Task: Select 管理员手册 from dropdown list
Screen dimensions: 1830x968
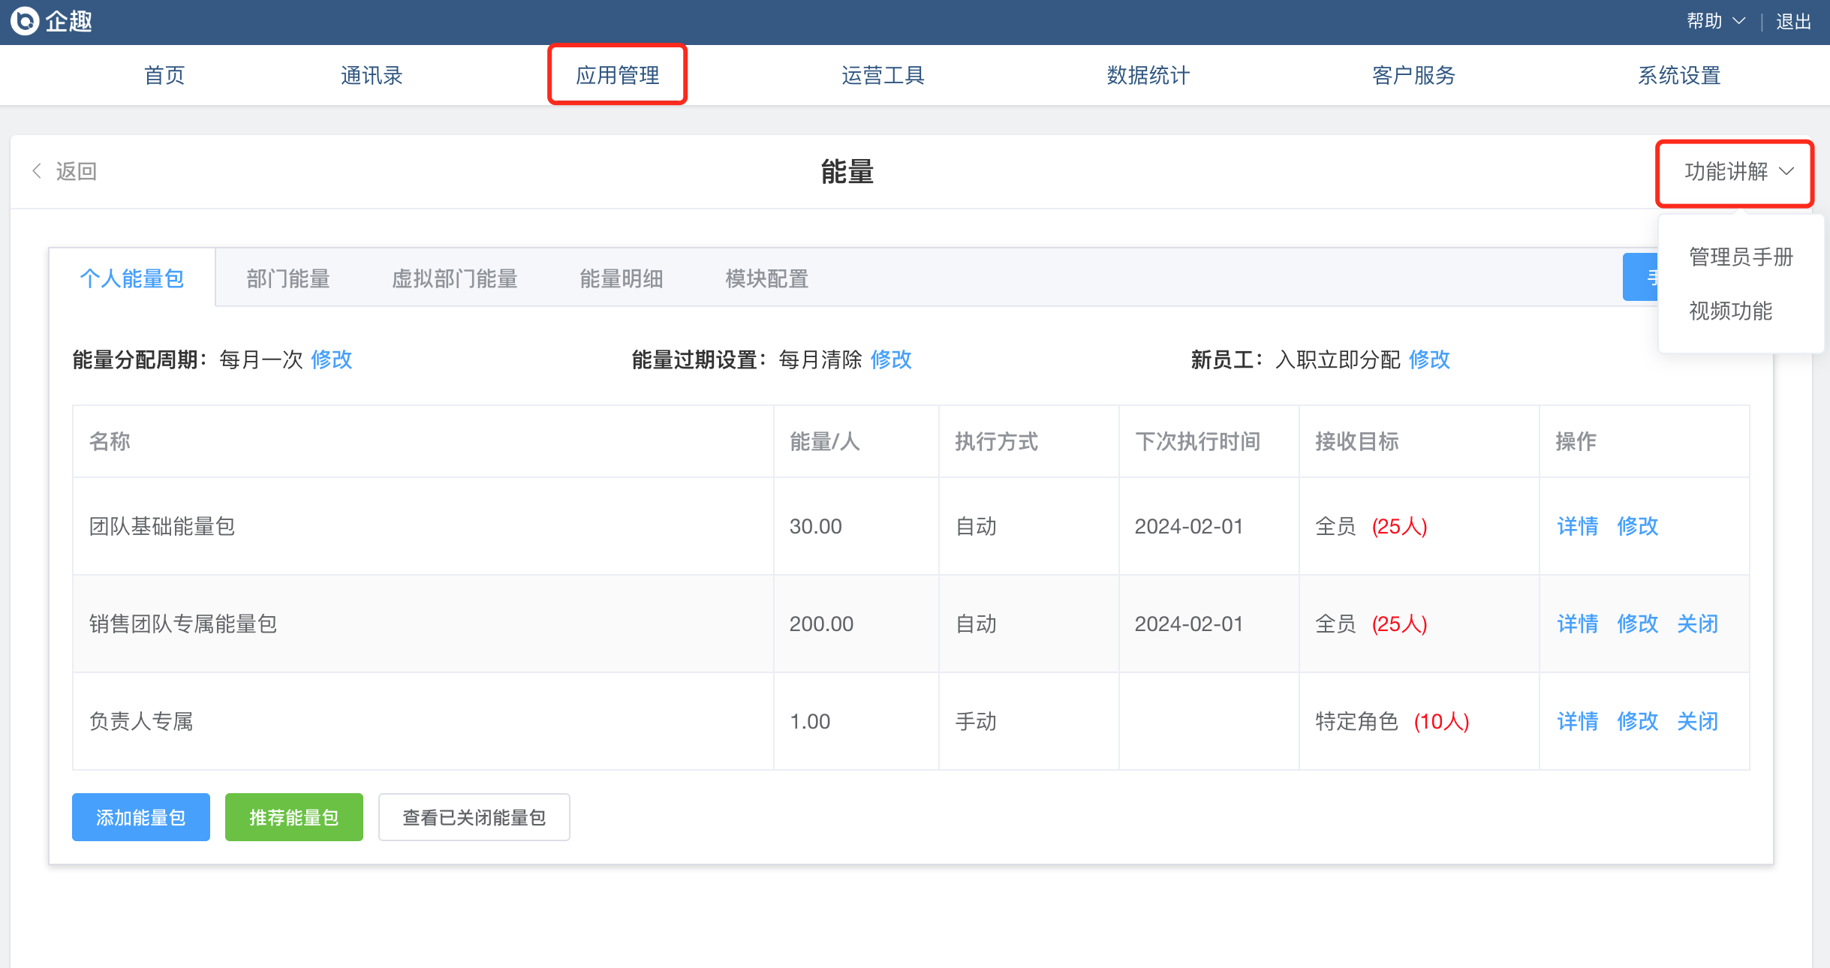Action: pos(1741,257)
